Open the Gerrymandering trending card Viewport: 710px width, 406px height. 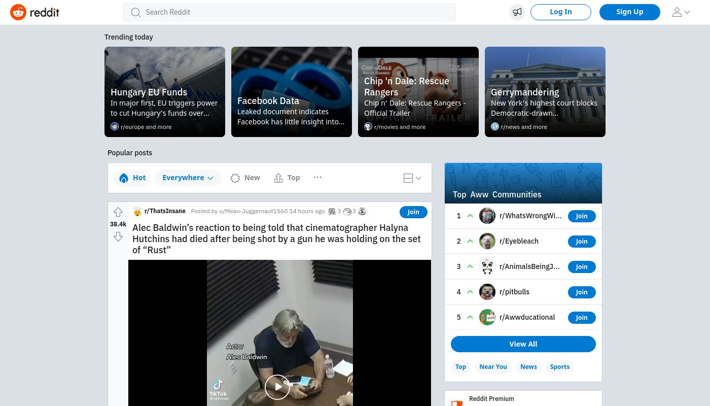pyautogui.click(x=545, y=92)
